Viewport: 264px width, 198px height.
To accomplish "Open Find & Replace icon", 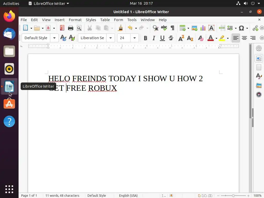I will 155,28.
